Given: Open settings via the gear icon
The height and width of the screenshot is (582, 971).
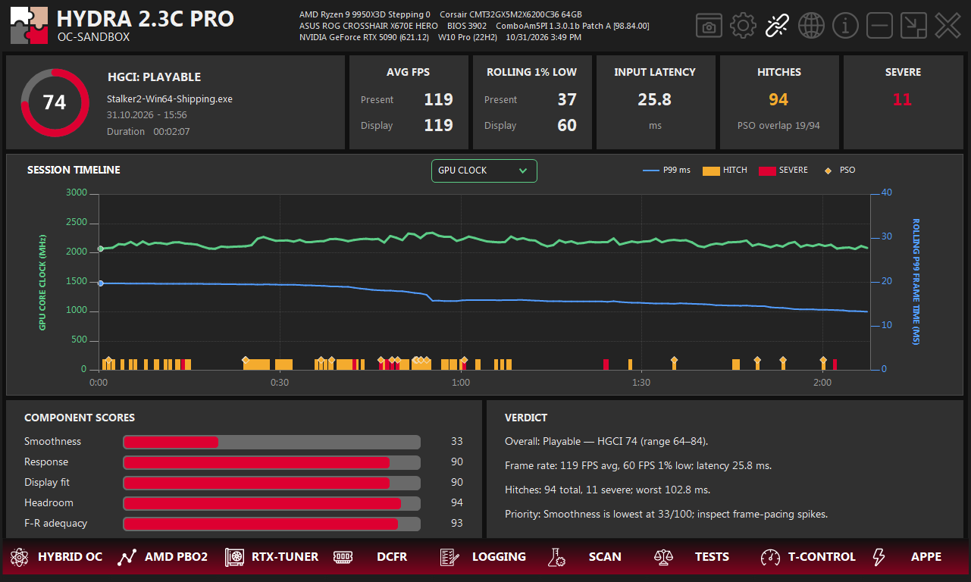Looking at the screenshot, I should tap(743, 26).
